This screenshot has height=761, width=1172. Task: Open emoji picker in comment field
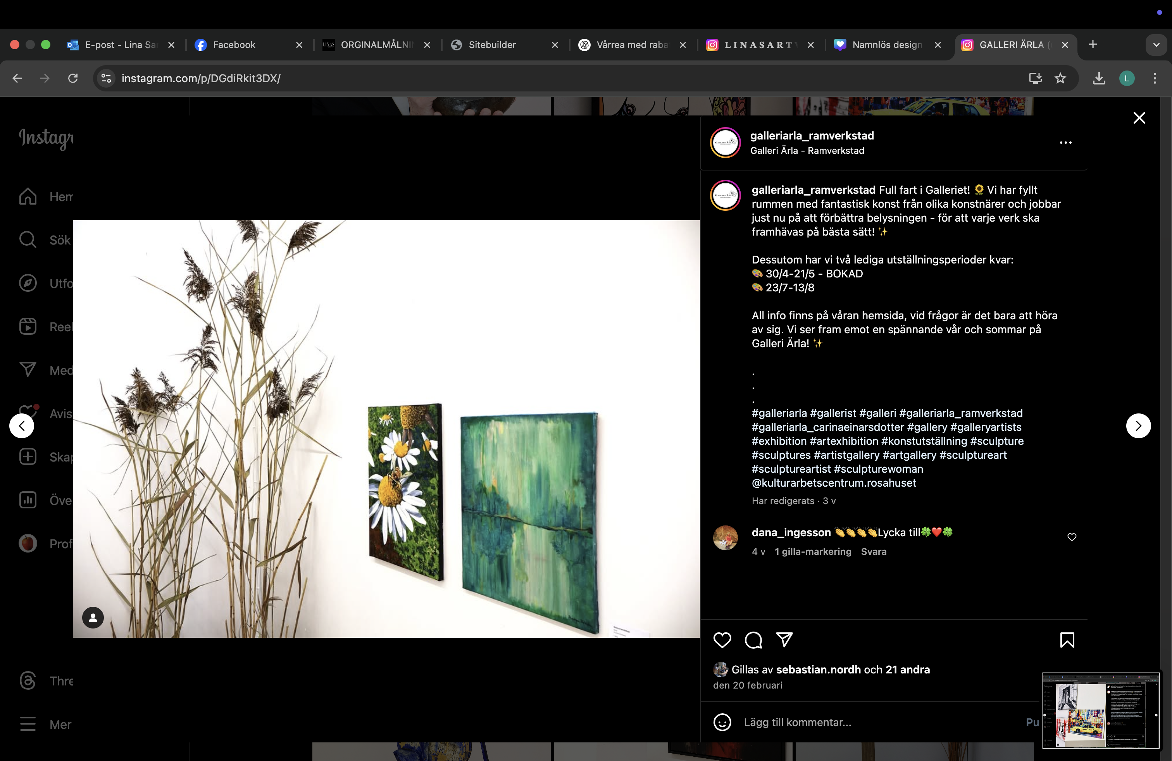[x=722, y=722]
